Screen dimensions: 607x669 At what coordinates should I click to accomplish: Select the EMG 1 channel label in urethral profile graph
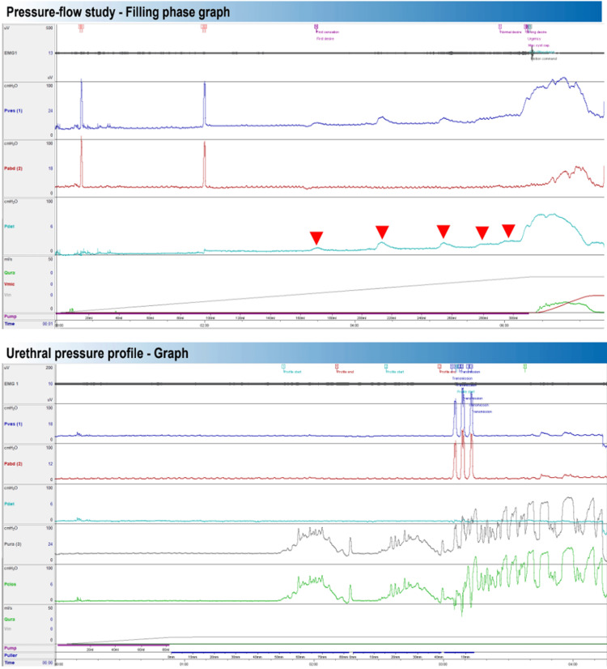(11, 384)
